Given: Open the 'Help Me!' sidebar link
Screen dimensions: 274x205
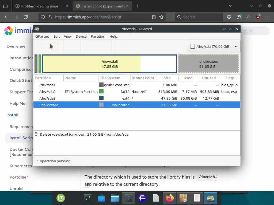Looking at the screenshot, I should (18, 104).
